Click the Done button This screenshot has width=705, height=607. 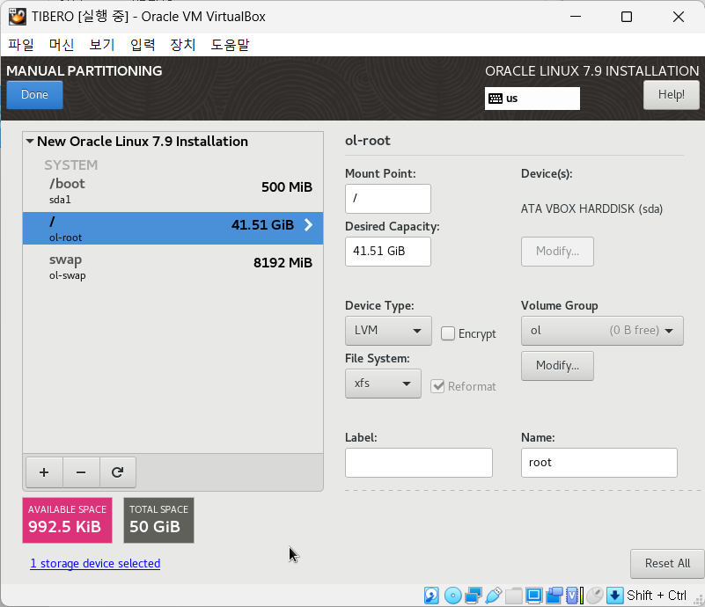point(34,95)
